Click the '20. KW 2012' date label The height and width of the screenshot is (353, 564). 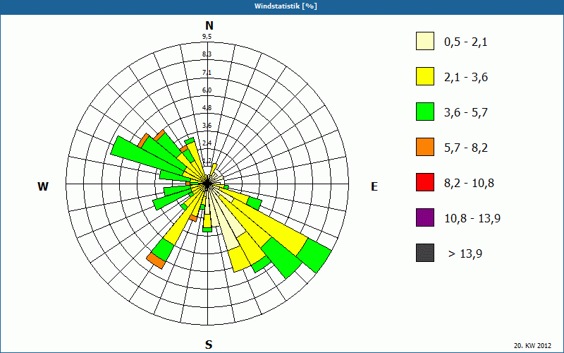(x=532, y=345)
